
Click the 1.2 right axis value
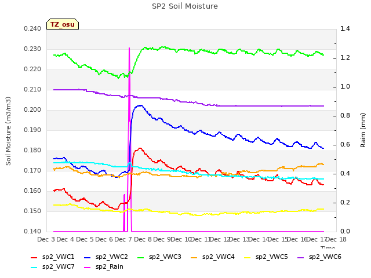345,58
